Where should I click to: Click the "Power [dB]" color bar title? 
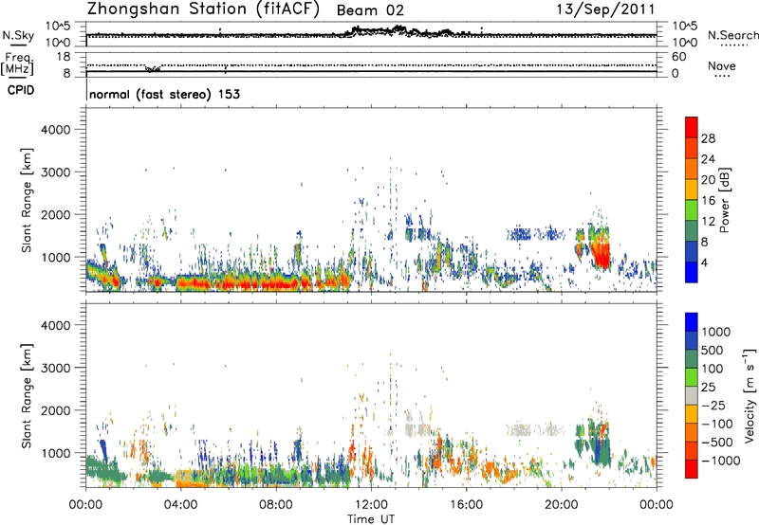pos(725,200)
